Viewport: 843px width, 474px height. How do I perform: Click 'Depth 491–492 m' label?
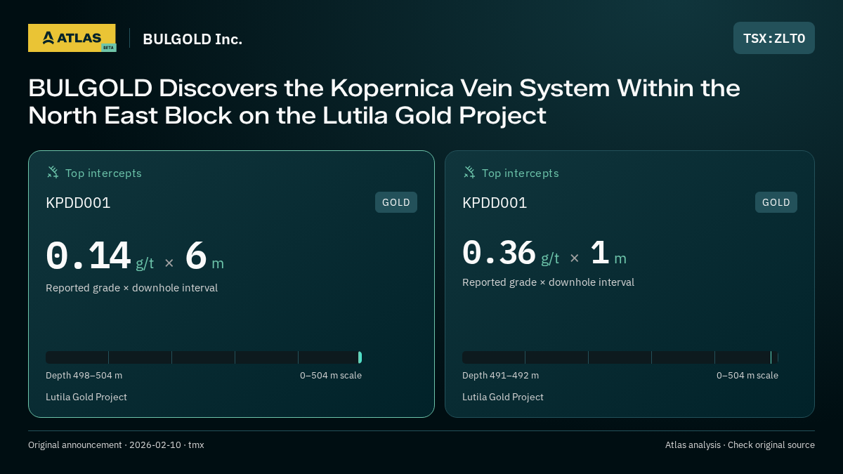(500, 376)
